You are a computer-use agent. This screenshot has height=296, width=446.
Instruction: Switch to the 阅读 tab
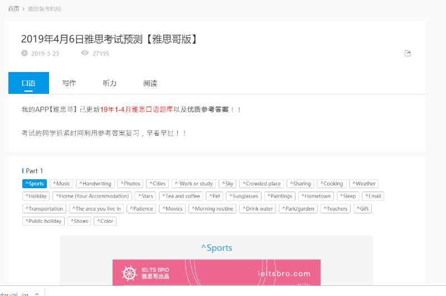(150, 83)
